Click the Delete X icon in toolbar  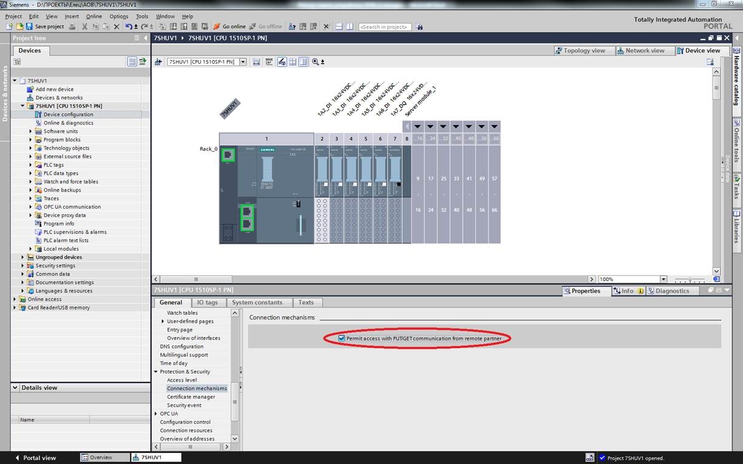[x=116, y=27]
